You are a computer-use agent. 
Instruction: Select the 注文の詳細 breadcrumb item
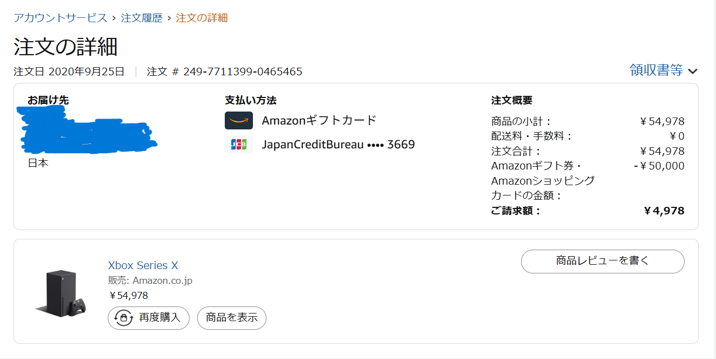click(201, 18)
